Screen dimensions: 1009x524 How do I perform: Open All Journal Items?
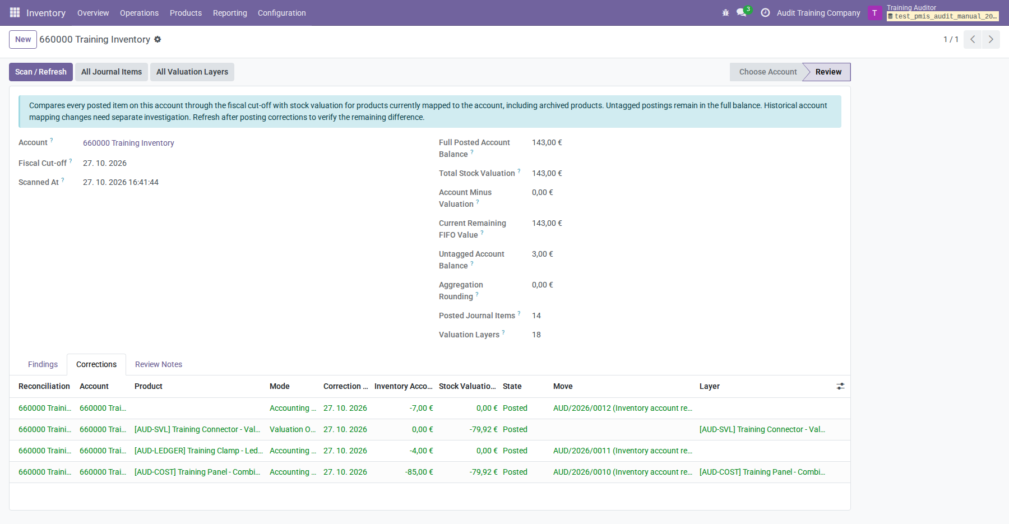pos(112,72)
